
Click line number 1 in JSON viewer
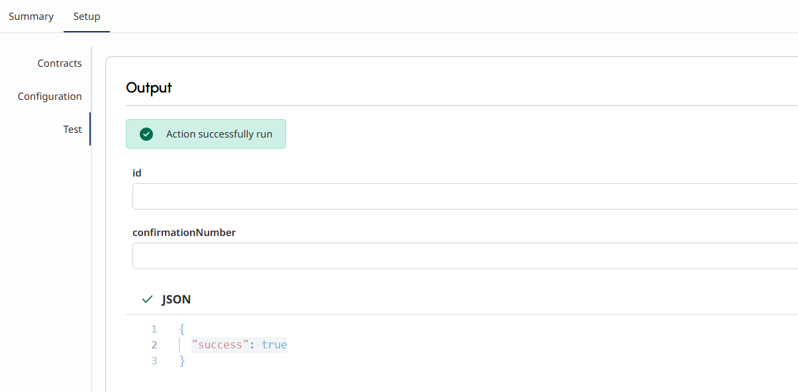coord(154,329)
